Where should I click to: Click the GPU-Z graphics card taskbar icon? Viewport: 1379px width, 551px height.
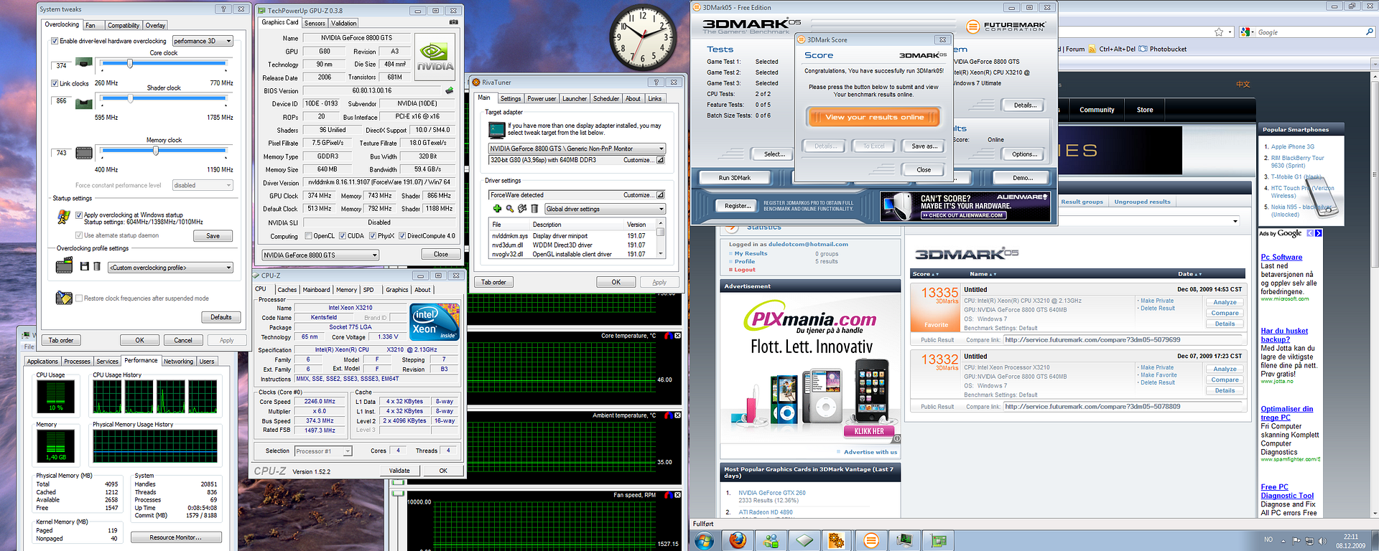938,540
